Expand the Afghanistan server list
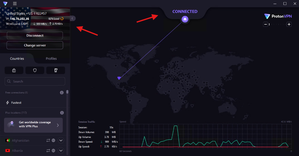The width and height of the screenshot is (299, 156). tap(61, 140)
